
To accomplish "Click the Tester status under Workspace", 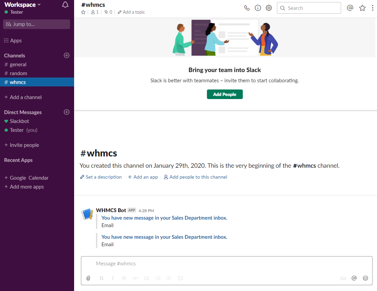I will coord(14,12).
